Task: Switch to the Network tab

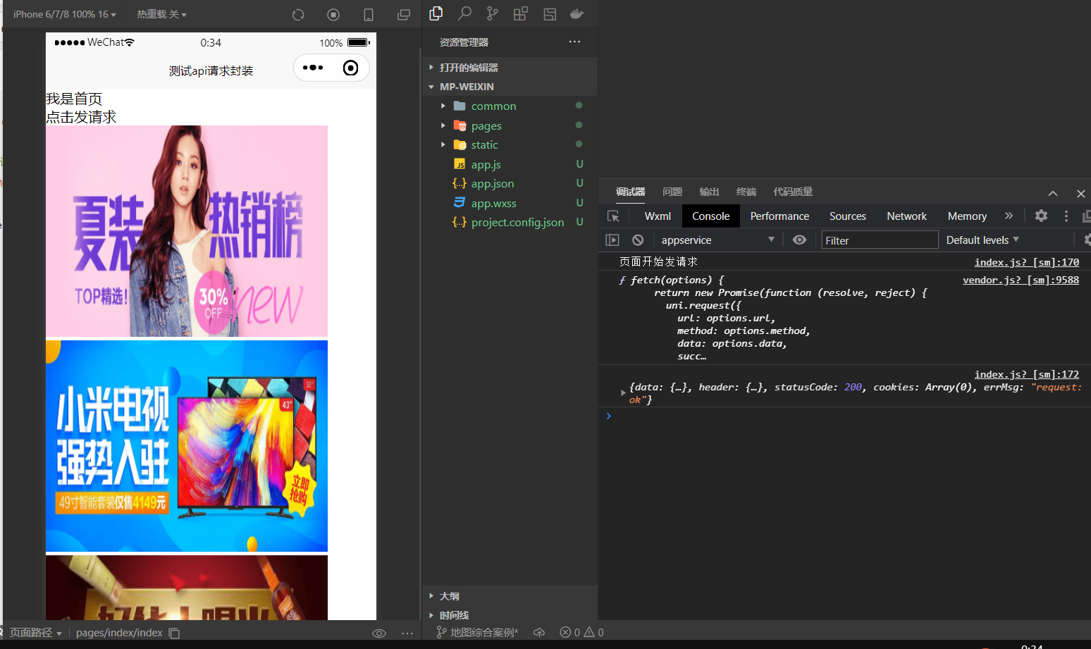Action: (906, 216)
